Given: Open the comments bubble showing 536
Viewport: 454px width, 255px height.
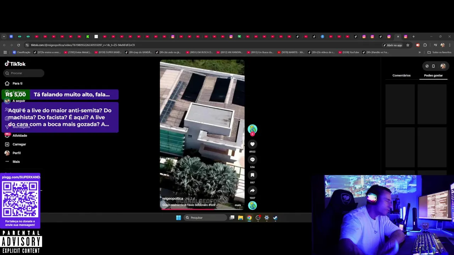Looking at the screenshot, I should (252, 160).
